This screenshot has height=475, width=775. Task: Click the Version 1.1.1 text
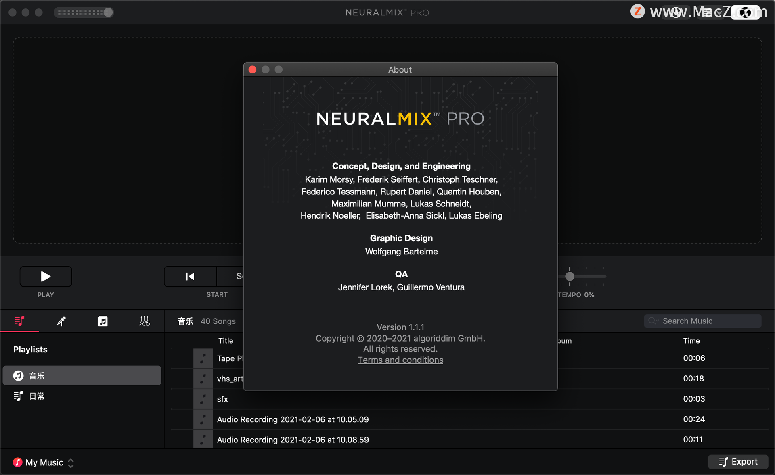click(x=400, y=327)
